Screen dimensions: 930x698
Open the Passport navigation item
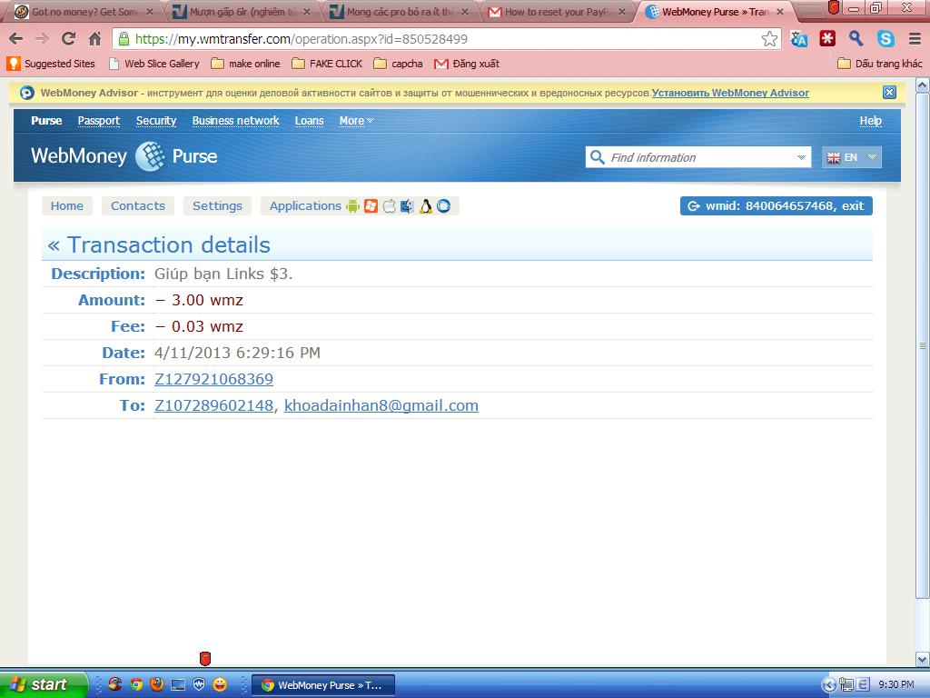[x=98, y=121]
